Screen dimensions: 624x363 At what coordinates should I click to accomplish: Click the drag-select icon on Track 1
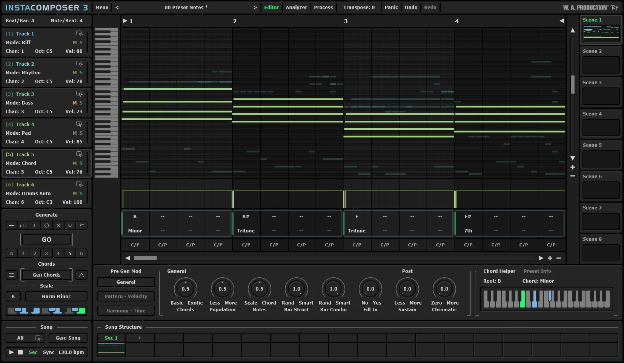(x=79, y=34)
